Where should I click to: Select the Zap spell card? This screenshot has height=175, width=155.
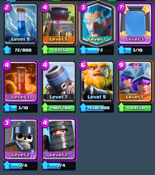coord(20,24)
